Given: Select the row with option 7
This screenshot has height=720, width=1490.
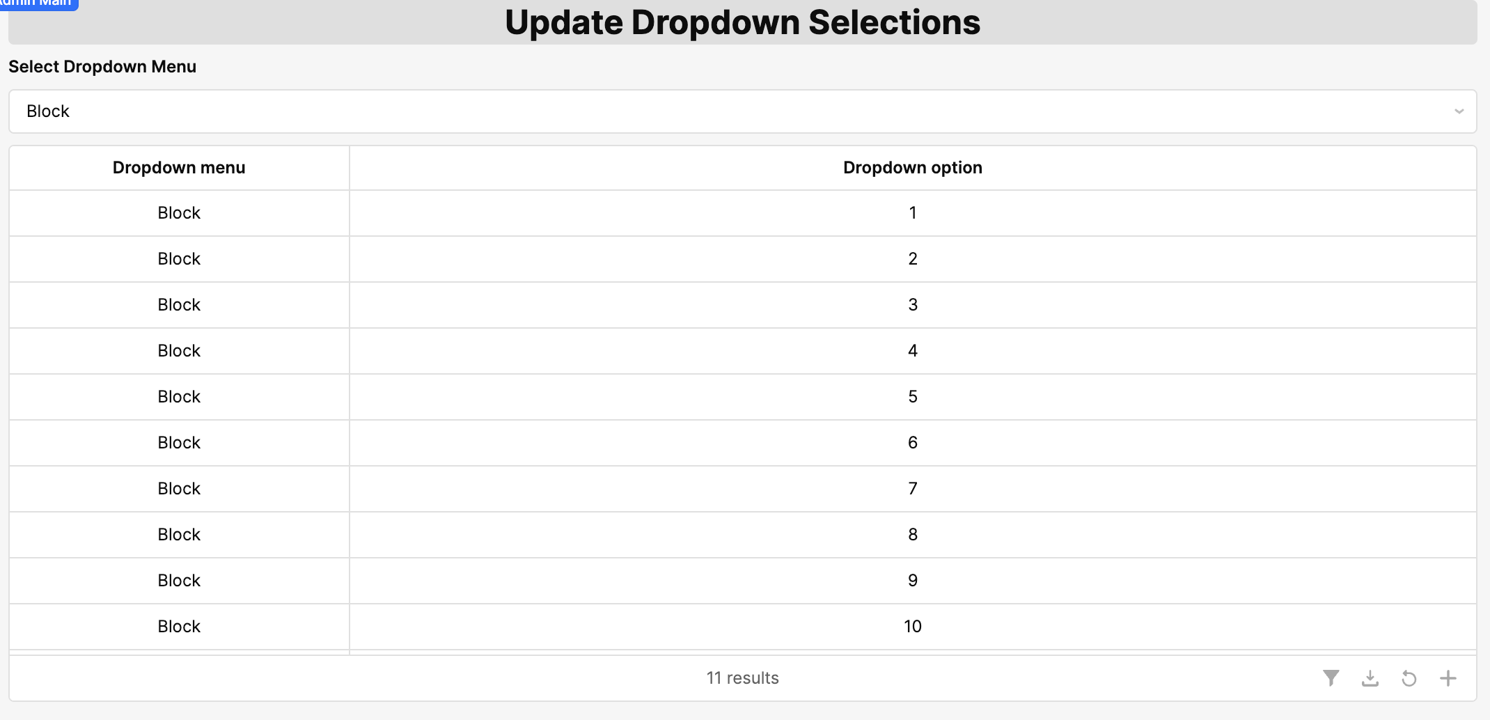Looking at the screenshot, I should tap(912, 489).
